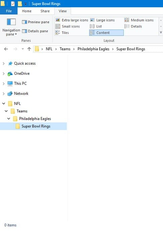This screenshot has width=163, height=232.
Task: Click the 0 items status text
Action: (x=10, y=225)
